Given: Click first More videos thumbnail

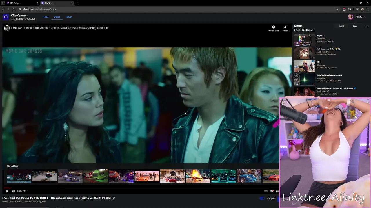Looking at the screenshot, I should click(19, 176).
